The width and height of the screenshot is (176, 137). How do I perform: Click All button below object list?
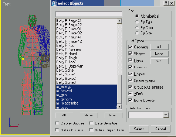tap(64, 115)
